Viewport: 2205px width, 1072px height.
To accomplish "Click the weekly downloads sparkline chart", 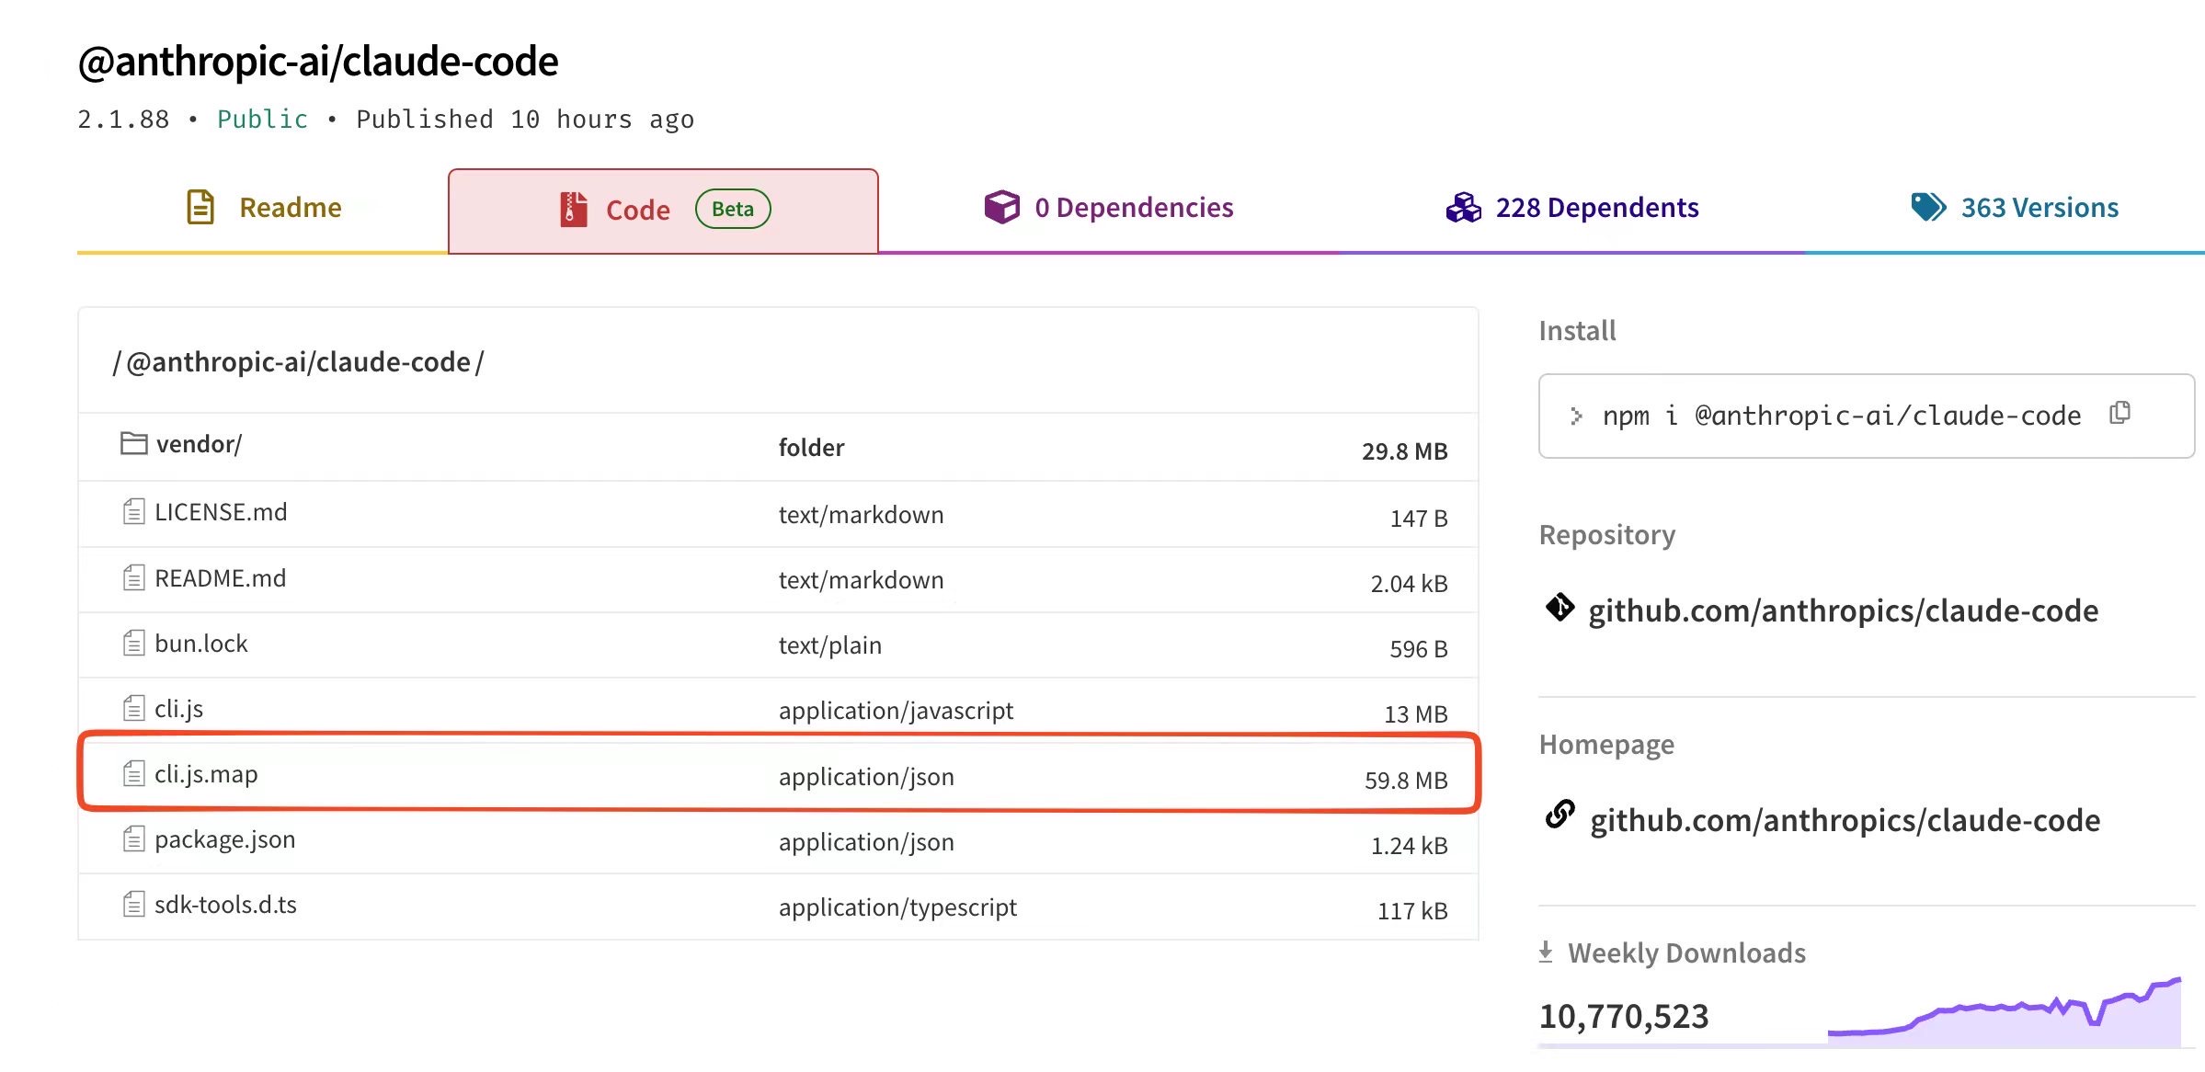I will tap(2005, 1014).
